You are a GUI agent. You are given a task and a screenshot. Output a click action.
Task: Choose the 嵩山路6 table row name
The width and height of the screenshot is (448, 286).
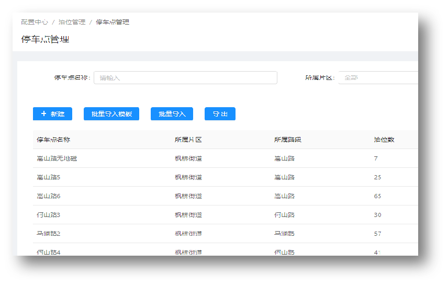(x=49, y=196)
